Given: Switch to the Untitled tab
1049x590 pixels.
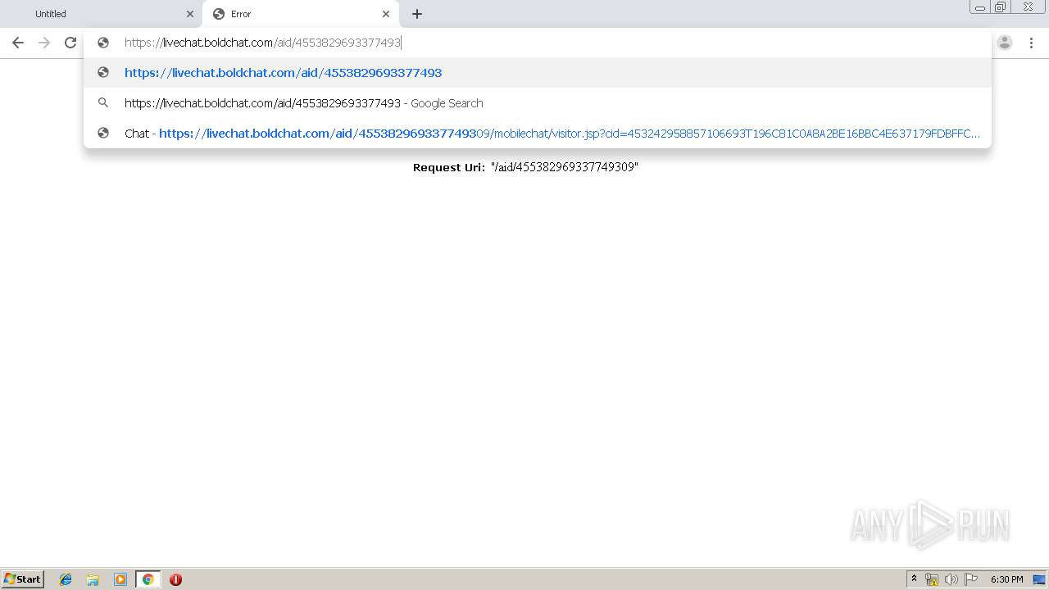Looking at the screenshot, I should (x=102, y=14).
